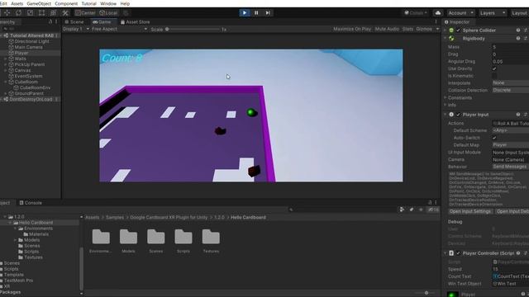The width and height of the screenshot is (529, 297).
Task: Expand Info section in Rigidbody
Action: [x=446, y=105]
